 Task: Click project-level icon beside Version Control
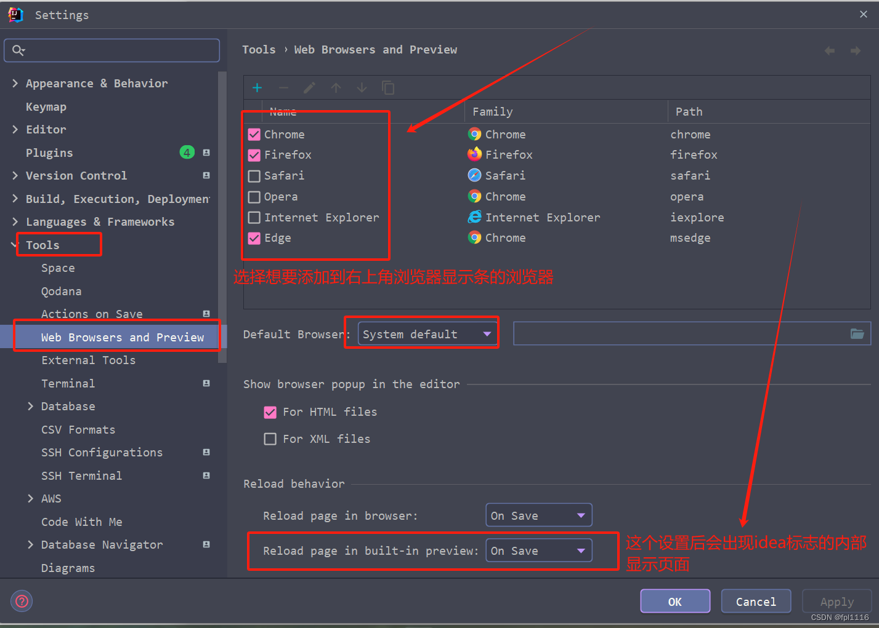[x=206, y=175]
